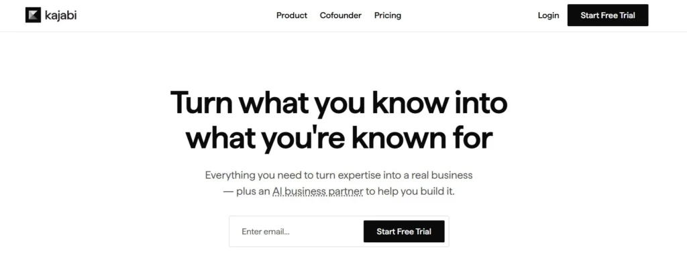The width and height of the screenshot is (687, 269).
Task: Click the Kajabi square logo icon
Action: [33, 15]
